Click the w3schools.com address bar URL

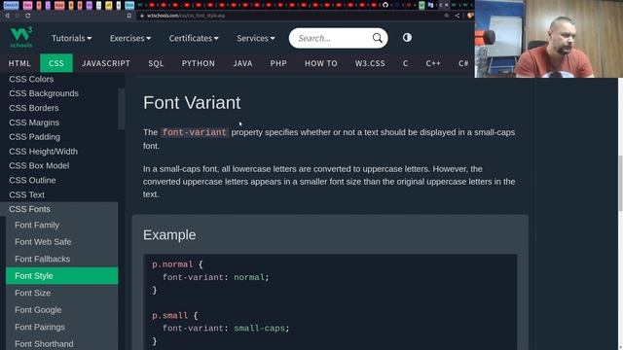186,16
